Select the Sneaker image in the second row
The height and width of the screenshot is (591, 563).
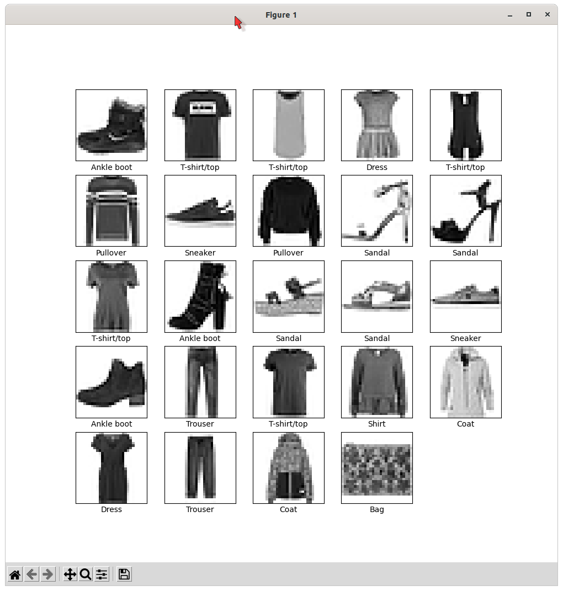[200, 210]
